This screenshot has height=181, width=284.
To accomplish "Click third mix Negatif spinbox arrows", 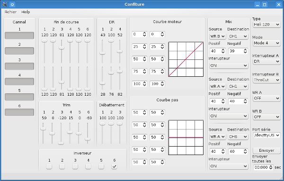I will pyautogui.click(x=245, y=151).
